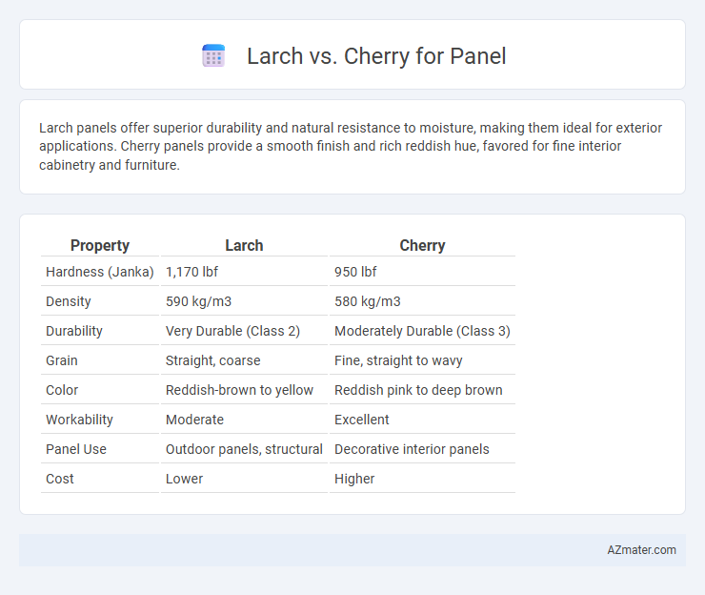Viewport: 705px width, 595px height.
Task: Click the summary paragraph about Larch panels
Action: coord(351,146)
